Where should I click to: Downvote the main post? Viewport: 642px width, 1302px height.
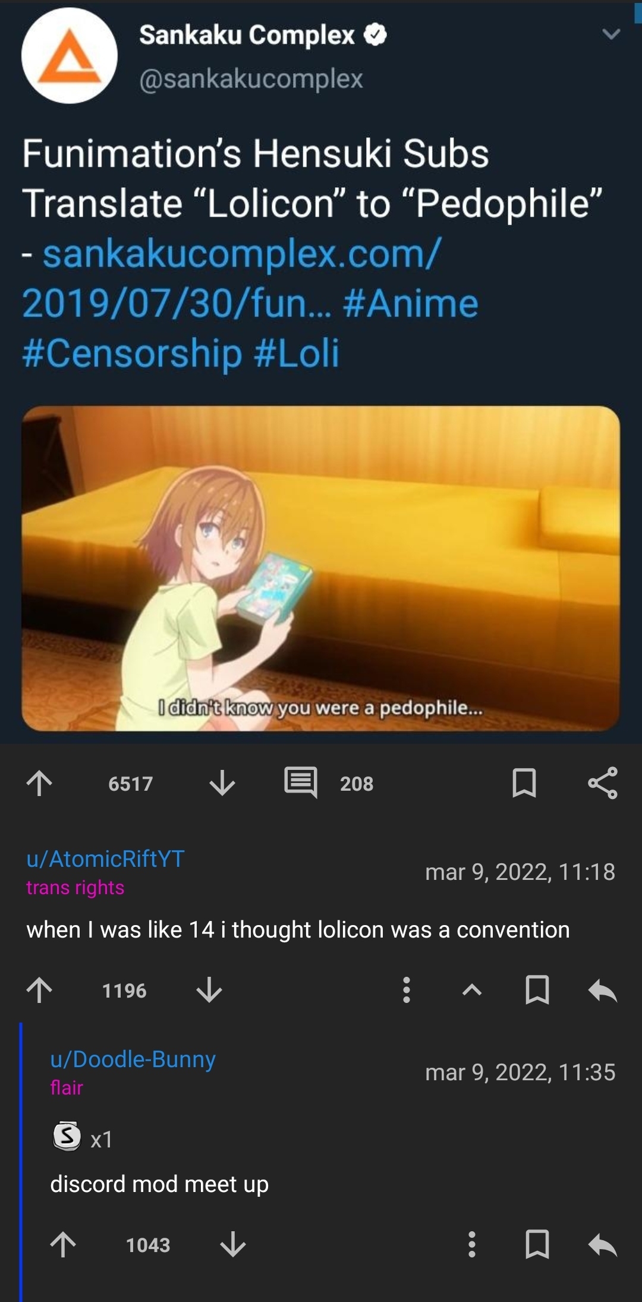222,783
